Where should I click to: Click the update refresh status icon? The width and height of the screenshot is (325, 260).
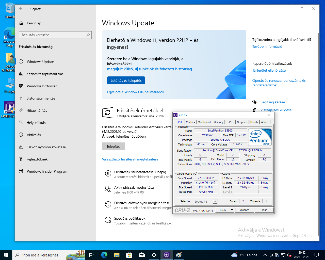click(x=107, y=113)
